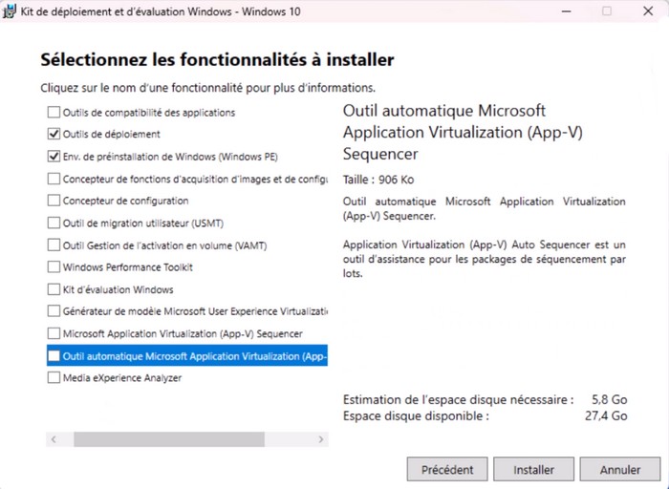The width and height of the screenshot is (669, 489).
Task: Tick the Kit d'évaluation Windows checkbox
Action: tap(54, 289)
